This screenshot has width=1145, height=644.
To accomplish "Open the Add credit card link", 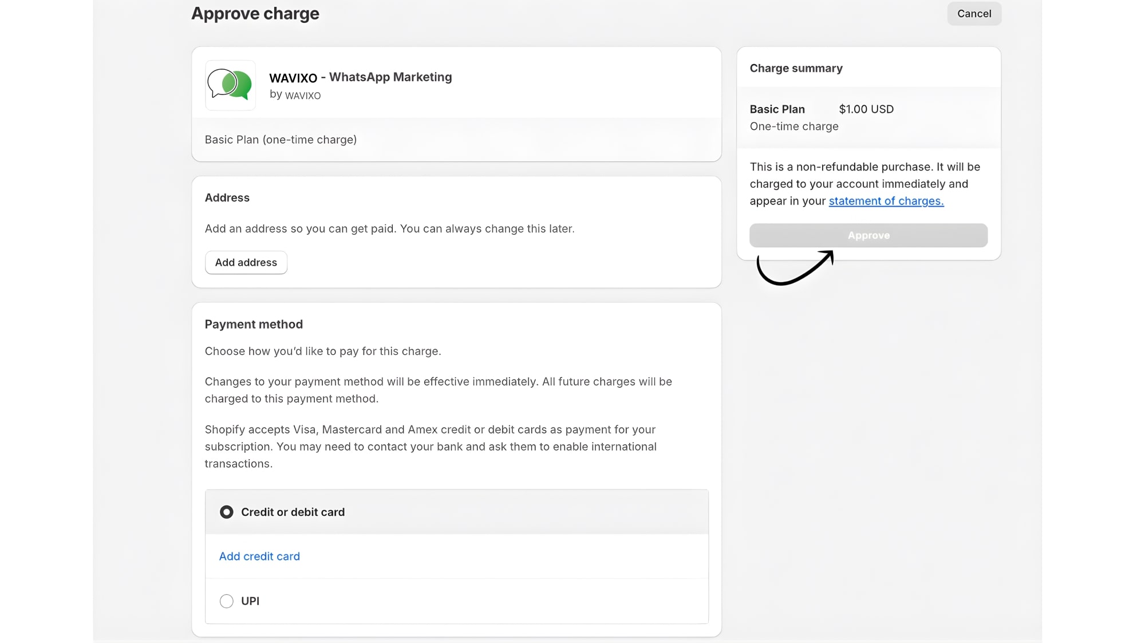I will [259, 556].
